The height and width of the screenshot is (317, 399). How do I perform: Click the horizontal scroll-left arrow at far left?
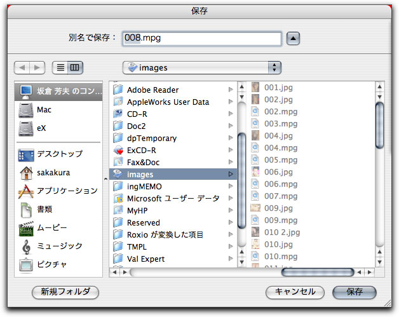click(115, 273)
